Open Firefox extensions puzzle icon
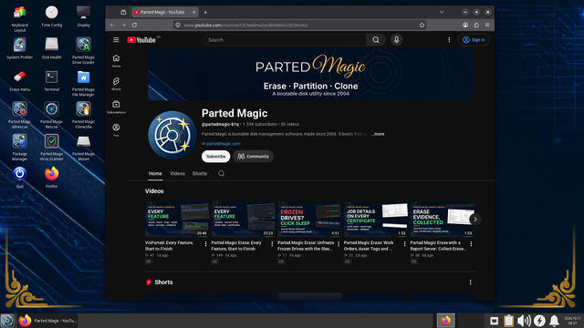 tap(476, 25)
